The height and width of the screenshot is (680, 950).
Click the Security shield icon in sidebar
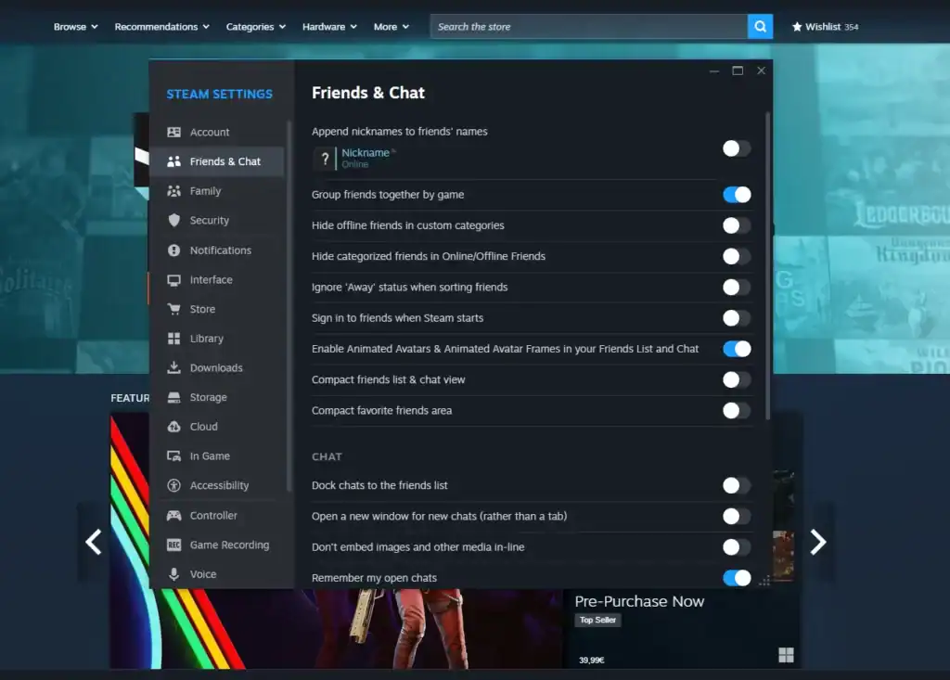pos(173,221)
